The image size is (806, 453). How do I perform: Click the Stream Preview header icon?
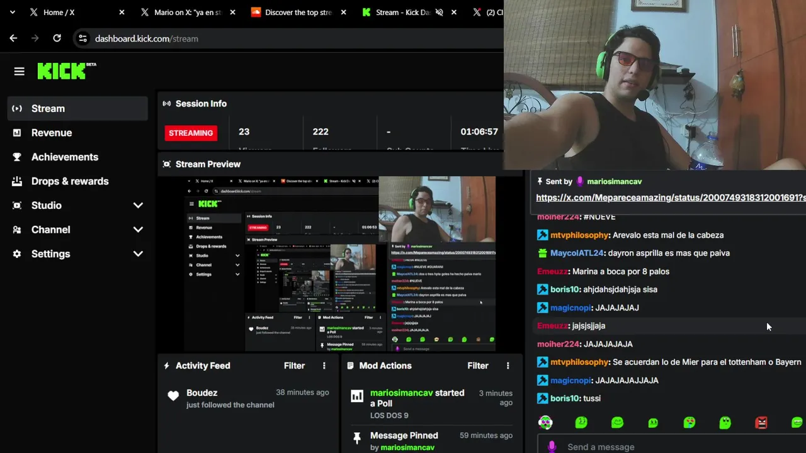point(167,164)
